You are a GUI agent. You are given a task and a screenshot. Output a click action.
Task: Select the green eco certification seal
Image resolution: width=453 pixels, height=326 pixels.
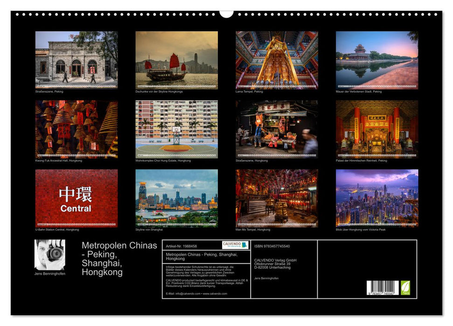pyautogui.click(x=407, y=287)
